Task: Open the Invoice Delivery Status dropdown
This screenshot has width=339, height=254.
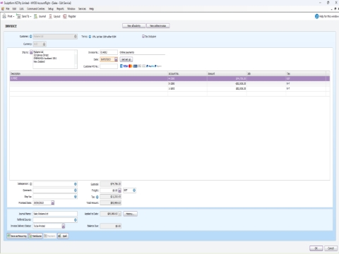Action: click(x=64, y=226)
